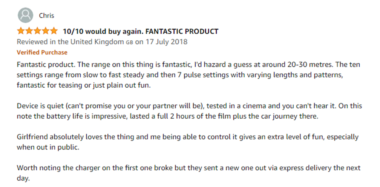Open reviewer name Chris
Viewport: 380px width, 187px height.
point(46,15)
